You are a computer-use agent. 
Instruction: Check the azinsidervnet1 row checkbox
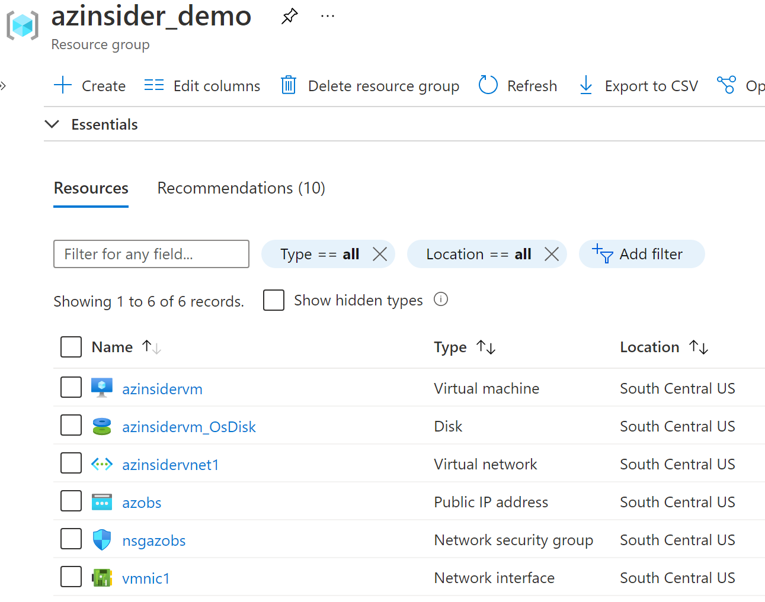pyautogui.click(x=71, y=463)
